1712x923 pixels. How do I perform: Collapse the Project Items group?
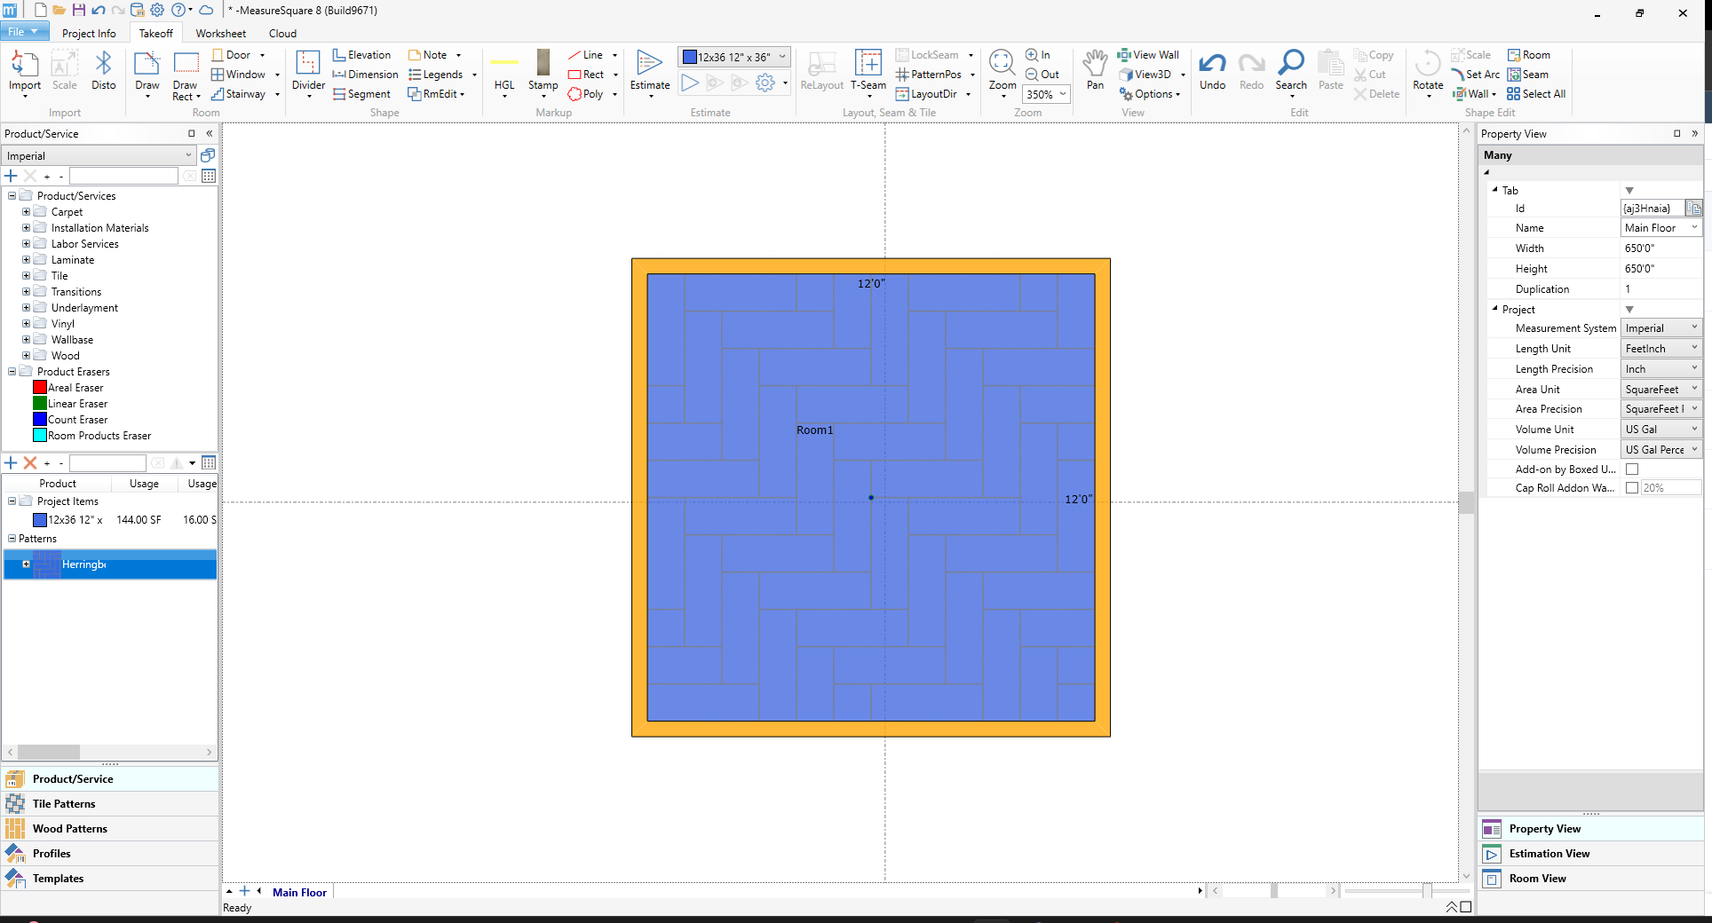point(12,501)
